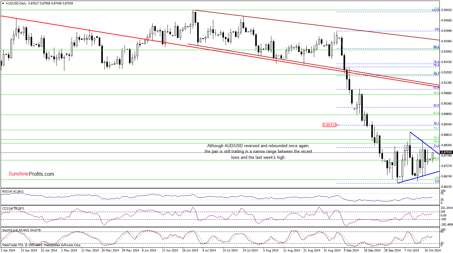Click the 38.2 Fibonacci level label

[x=437, y=124]
